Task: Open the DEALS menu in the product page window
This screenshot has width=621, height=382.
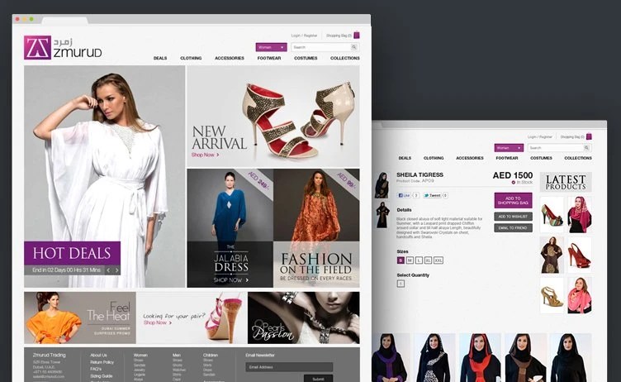Action: [405, 158]
